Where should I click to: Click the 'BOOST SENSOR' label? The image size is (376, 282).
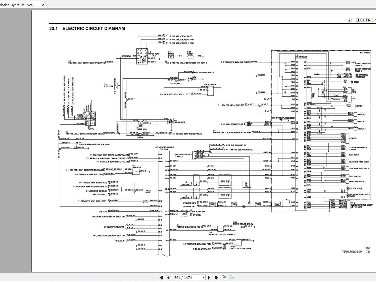pyautogui.click(x=354, y=155)
